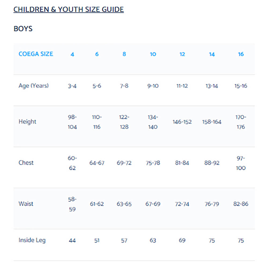Choose size 16 column header
This screenshot has height=268, width=268.
click(241, 54)
